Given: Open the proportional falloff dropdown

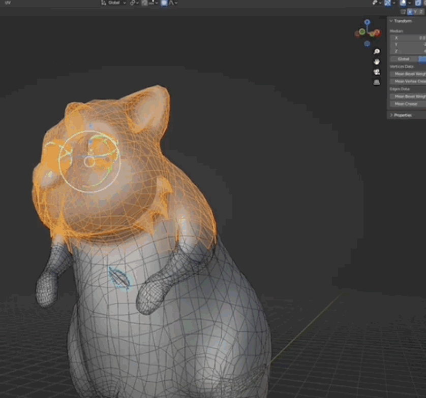Looking at the screenshot, I should point(173,3).
